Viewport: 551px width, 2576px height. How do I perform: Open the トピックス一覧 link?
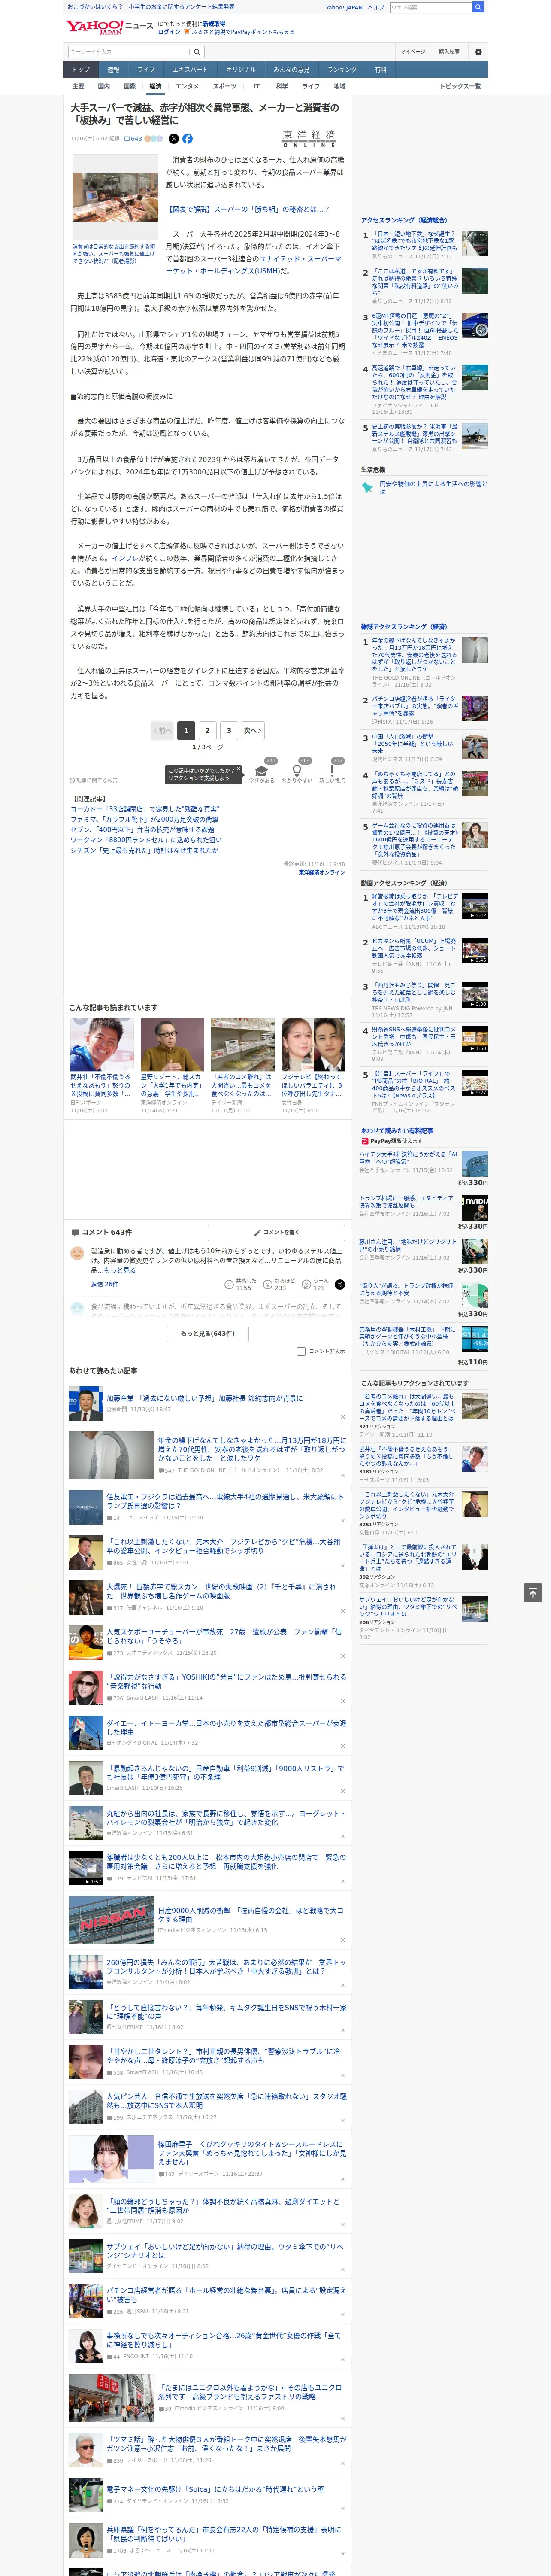tap(460, 86)
